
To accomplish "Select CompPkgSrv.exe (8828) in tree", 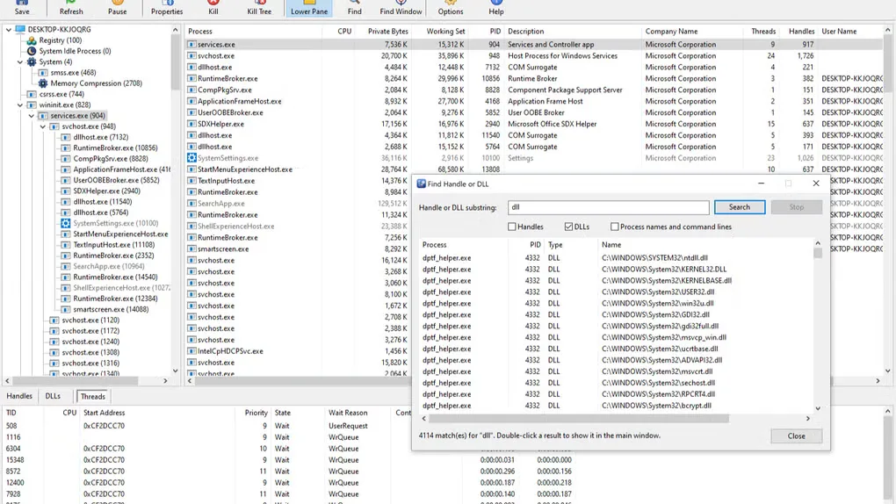I will pyautogui.click(x=111, y=158).
